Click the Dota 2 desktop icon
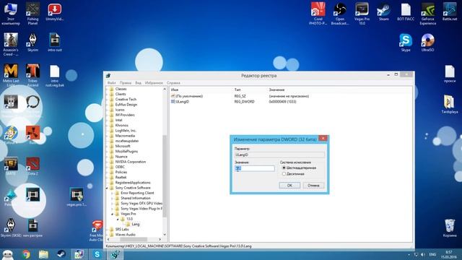This screenshot has height=260, width=462. (x=32, y=166)
